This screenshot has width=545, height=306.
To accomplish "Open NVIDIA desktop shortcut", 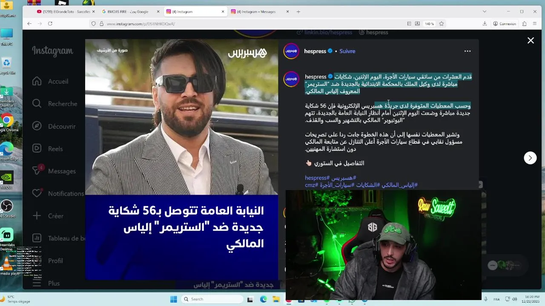I will [x=7, y=180].
